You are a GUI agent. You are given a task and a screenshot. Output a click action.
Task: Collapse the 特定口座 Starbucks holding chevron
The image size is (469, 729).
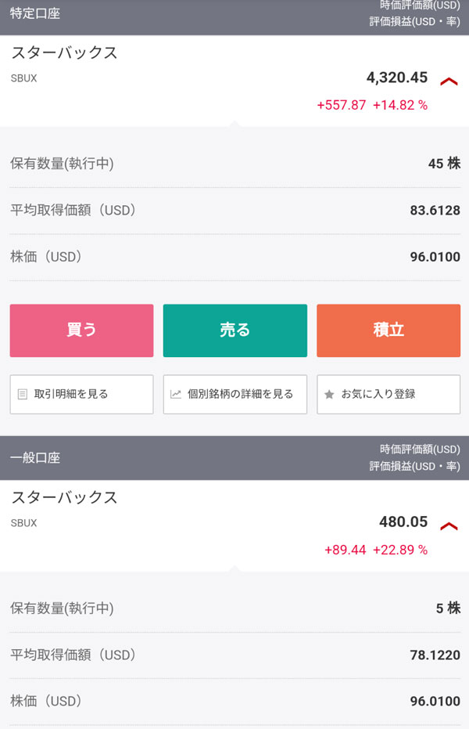(x=449, y=81)
